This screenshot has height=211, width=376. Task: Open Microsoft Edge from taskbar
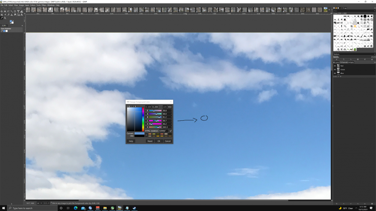76,208
